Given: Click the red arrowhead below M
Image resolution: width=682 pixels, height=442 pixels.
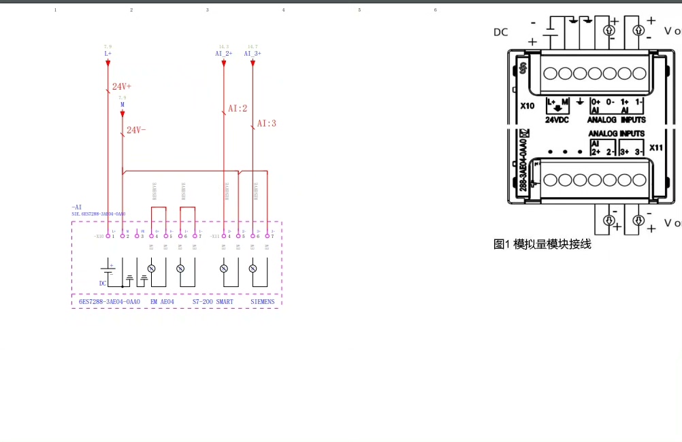Looking at the screenshot, I should point(123,114).
